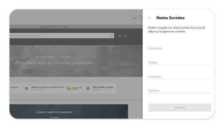Click the social networks description paragraph
224x128 pixels.
(x=176, y=30)
